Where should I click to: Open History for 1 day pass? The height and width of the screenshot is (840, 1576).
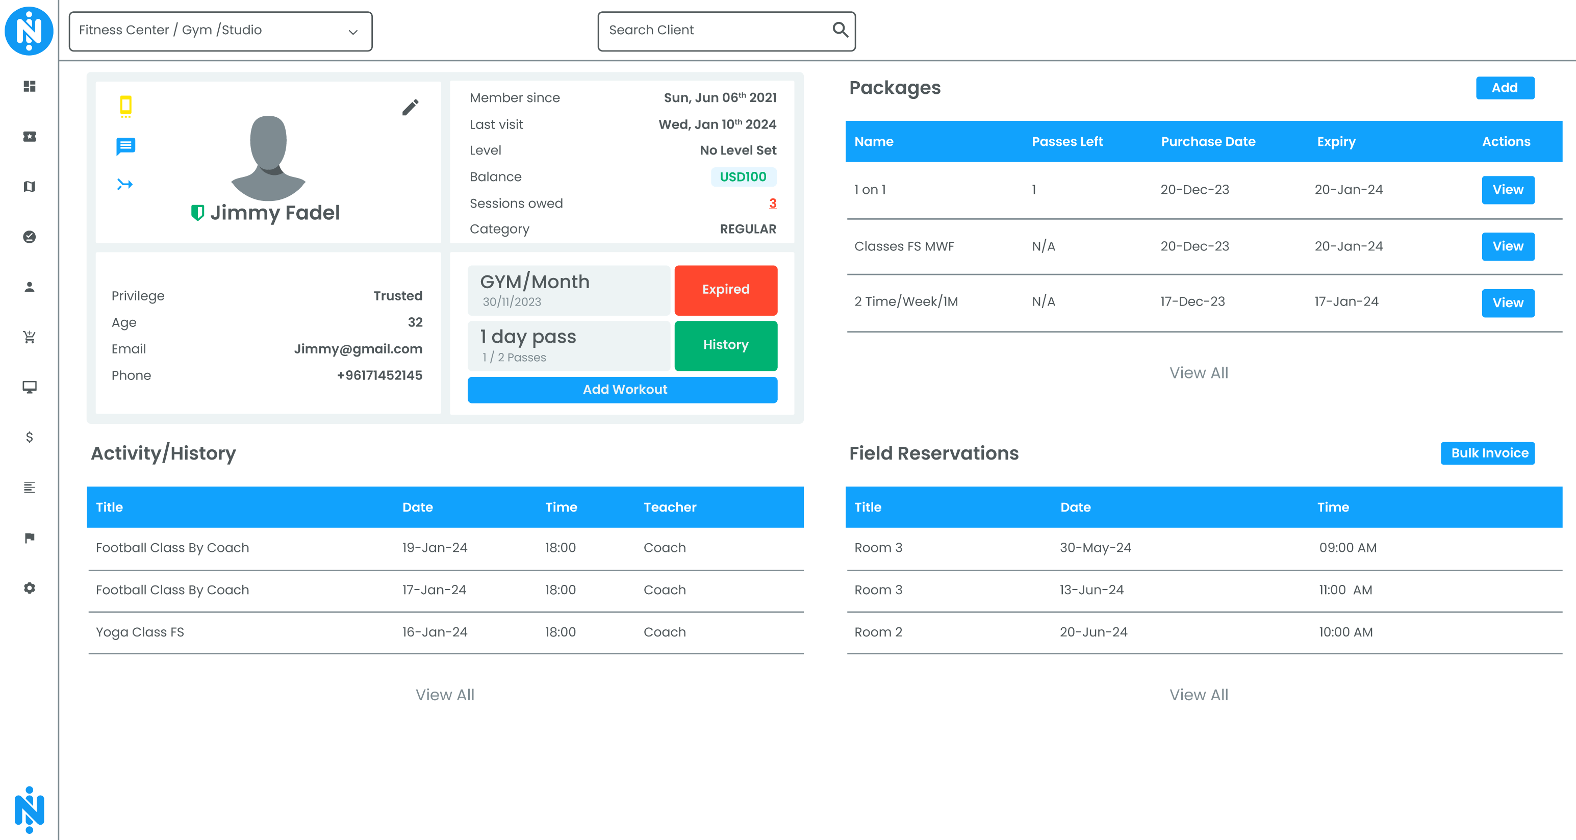(726, 345)
